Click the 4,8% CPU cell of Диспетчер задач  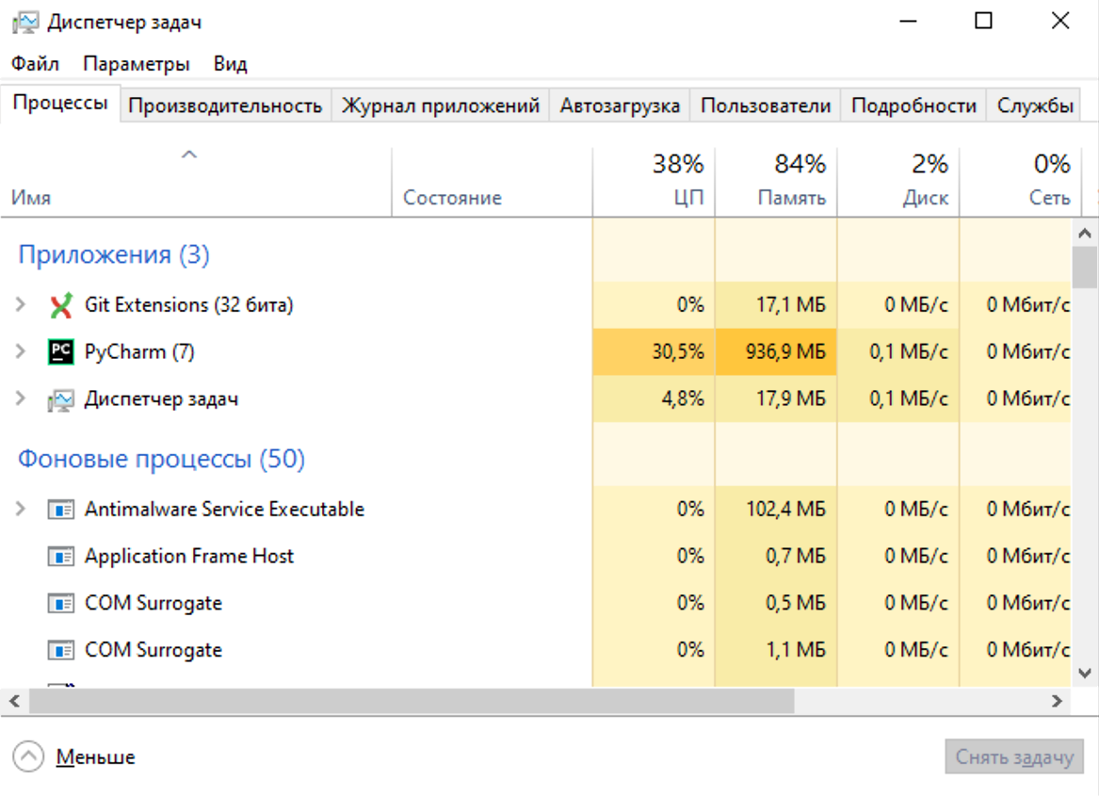coord(654,399)
